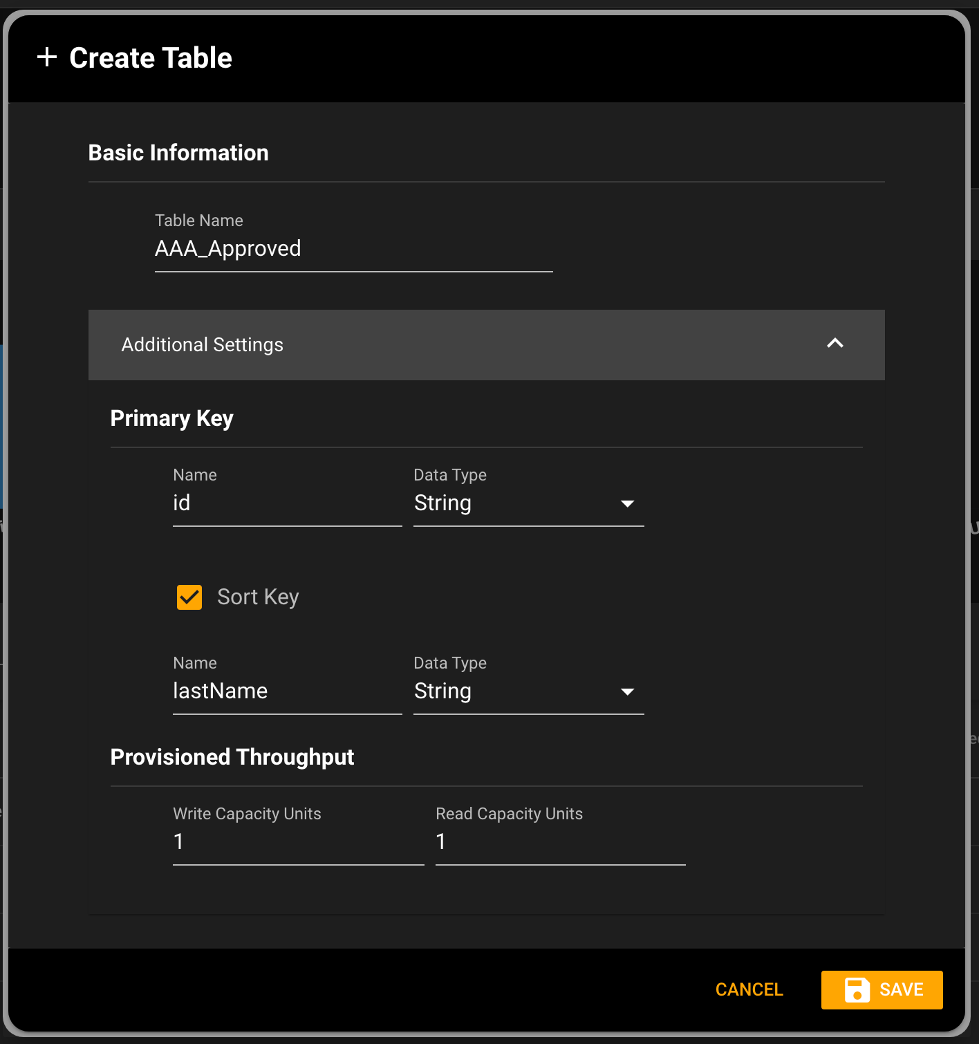Open the primary key Data Type dropdown arrow

[x=627, y=503]
